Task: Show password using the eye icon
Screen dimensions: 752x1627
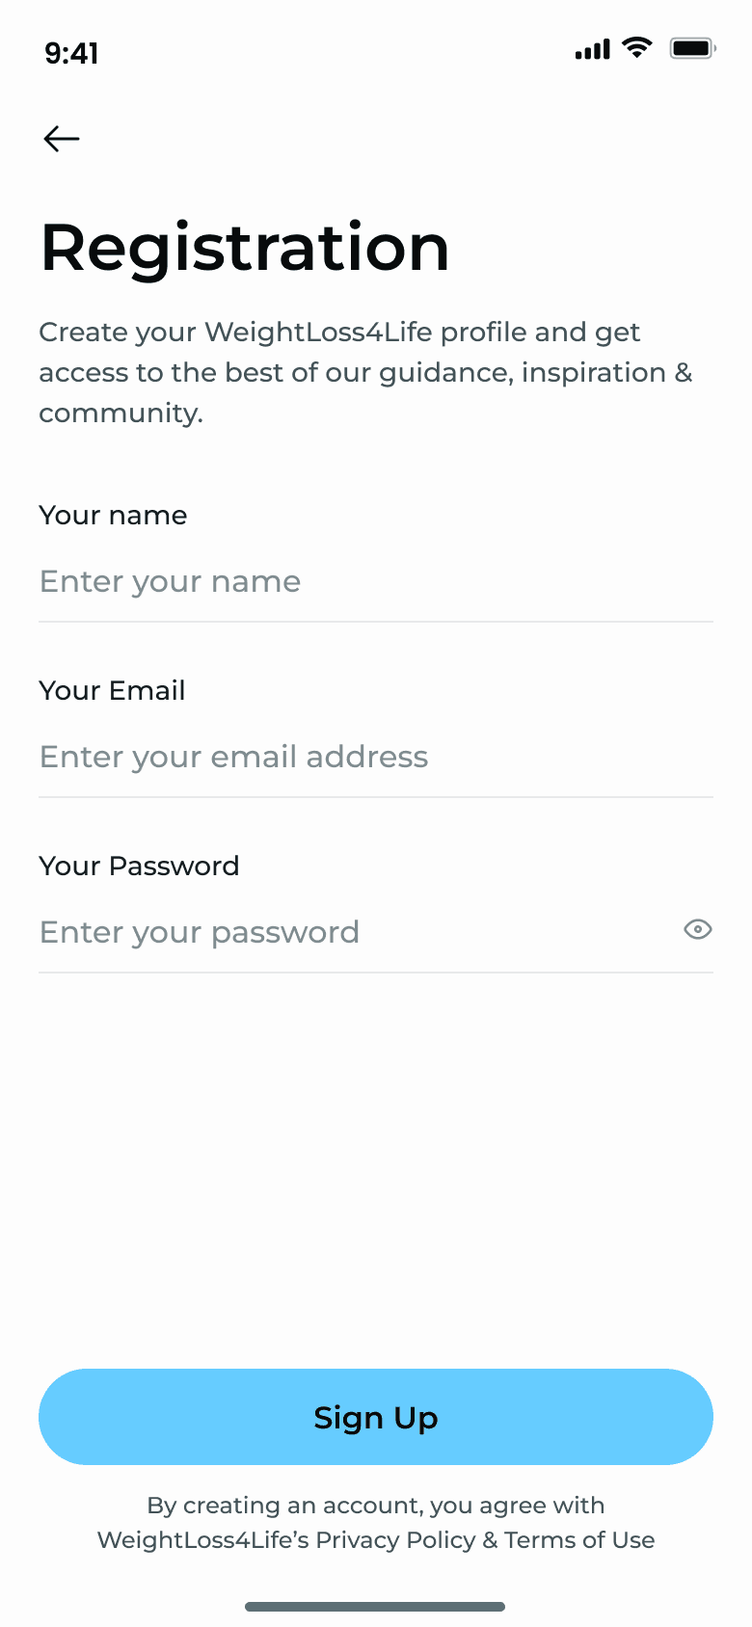Action: tap(697, 929)
